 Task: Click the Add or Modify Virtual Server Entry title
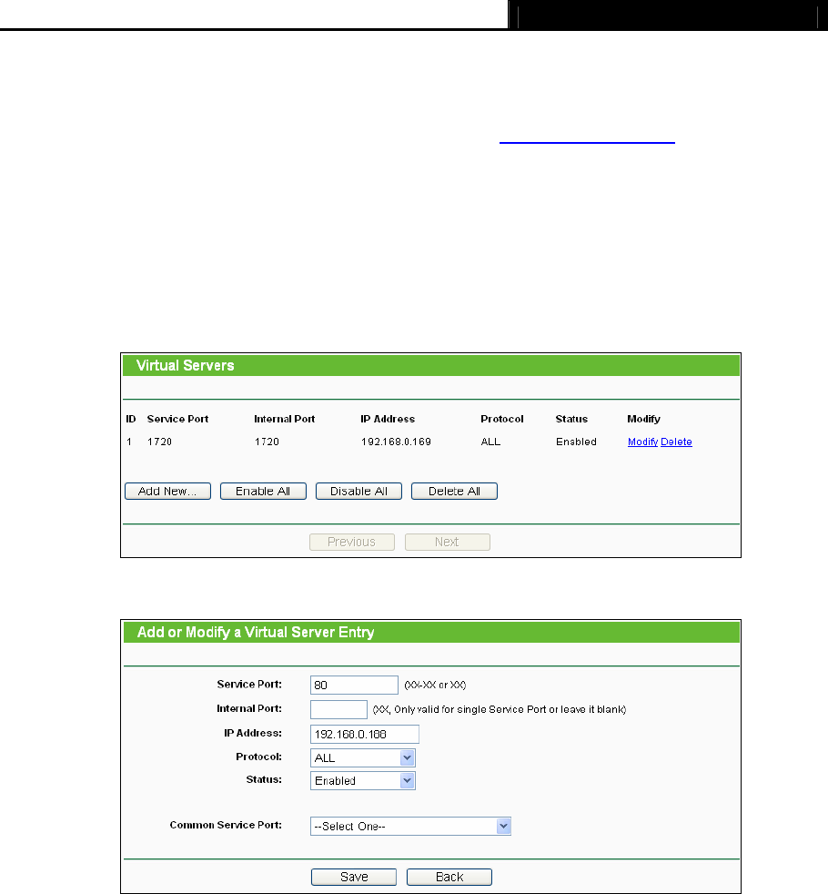[256, 633]
